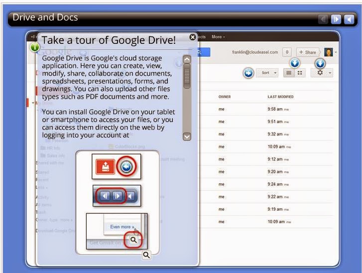The width and height of the screenshot is (362, 273).
Task: Select the row modified 9:19 am
Action: coord(267,209)
